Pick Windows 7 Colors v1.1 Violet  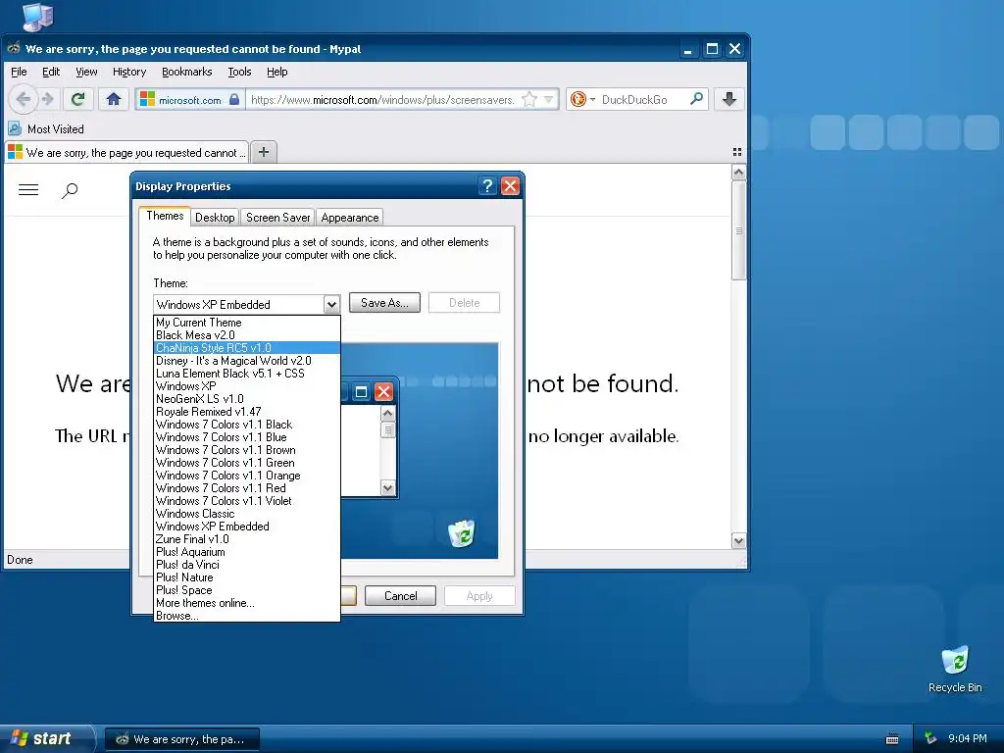[246, 501]
